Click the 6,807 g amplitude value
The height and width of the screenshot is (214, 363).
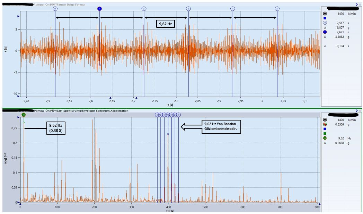click(x=340, y=28)
